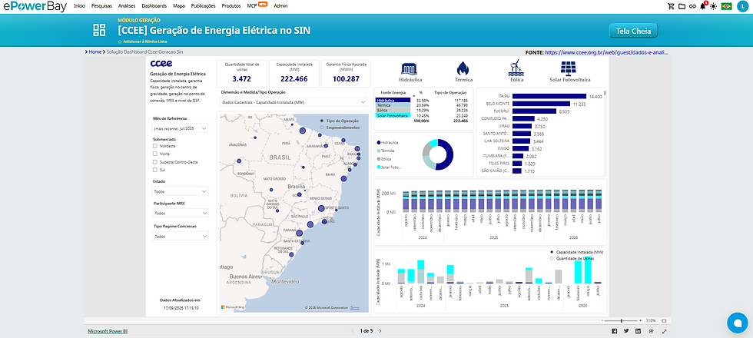
Task: Select Empreendimentos map radio
Action: [x=322, y=128]
